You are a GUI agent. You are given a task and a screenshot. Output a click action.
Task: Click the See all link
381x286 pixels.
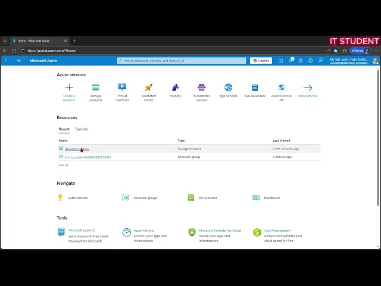tap(63, 165)
